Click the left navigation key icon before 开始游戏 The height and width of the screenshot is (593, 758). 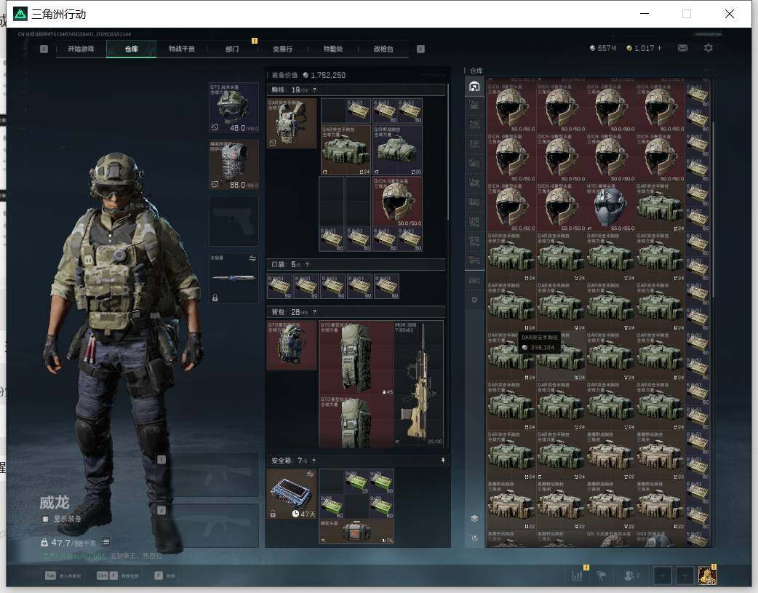(44, 49)
